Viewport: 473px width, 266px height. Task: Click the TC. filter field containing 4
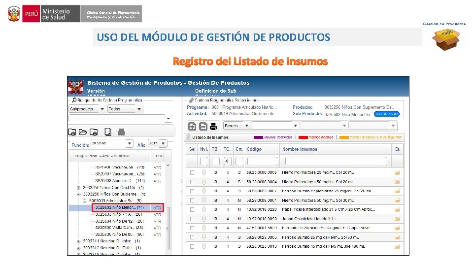pos(228,162)
